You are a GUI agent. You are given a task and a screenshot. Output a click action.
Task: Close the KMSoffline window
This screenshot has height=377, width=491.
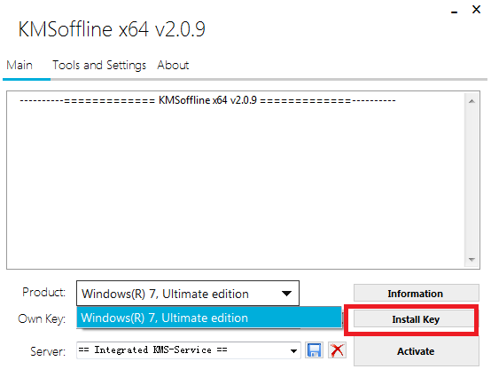[x=476, y=10]
